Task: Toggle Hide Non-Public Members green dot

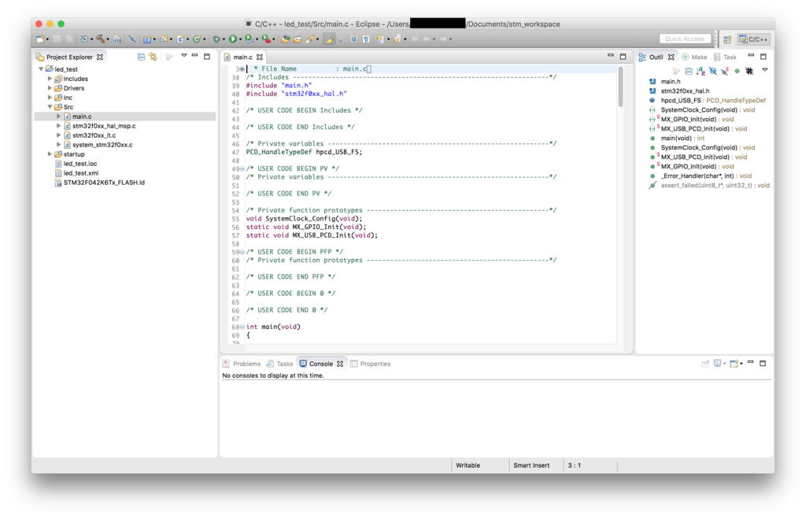Action: pos(737,71)
